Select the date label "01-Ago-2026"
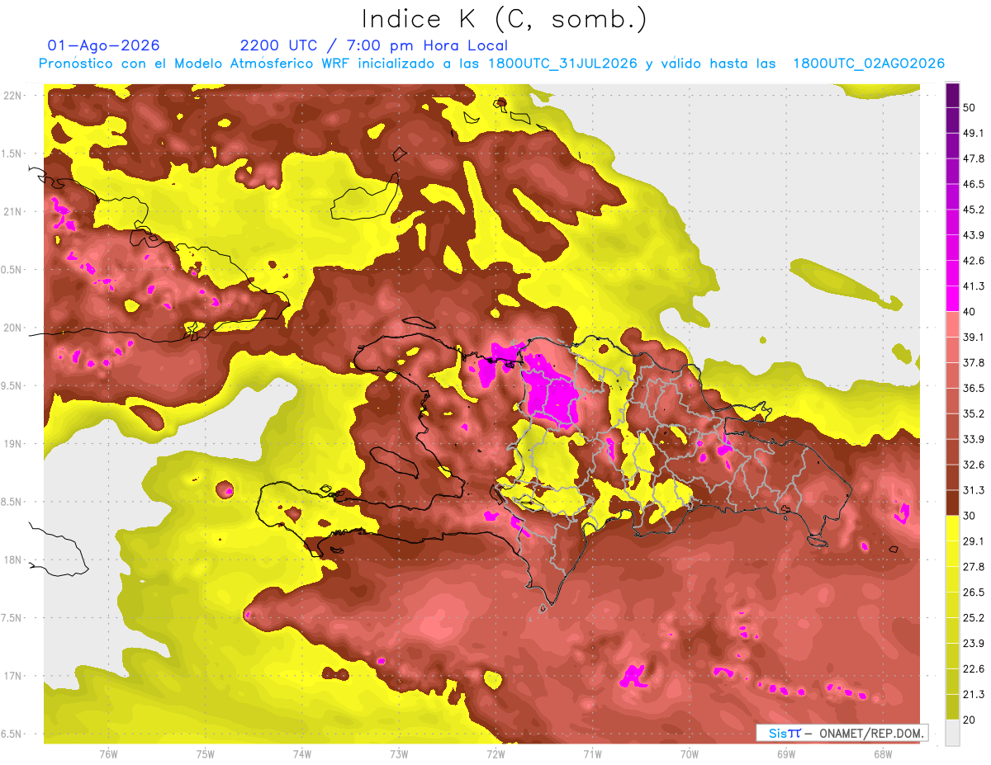Viewport: 991px width, 765px height. (104, 46)
